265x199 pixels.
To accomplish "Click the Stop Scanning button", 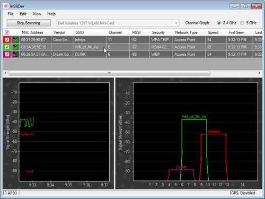I will (x=29, y=23).
